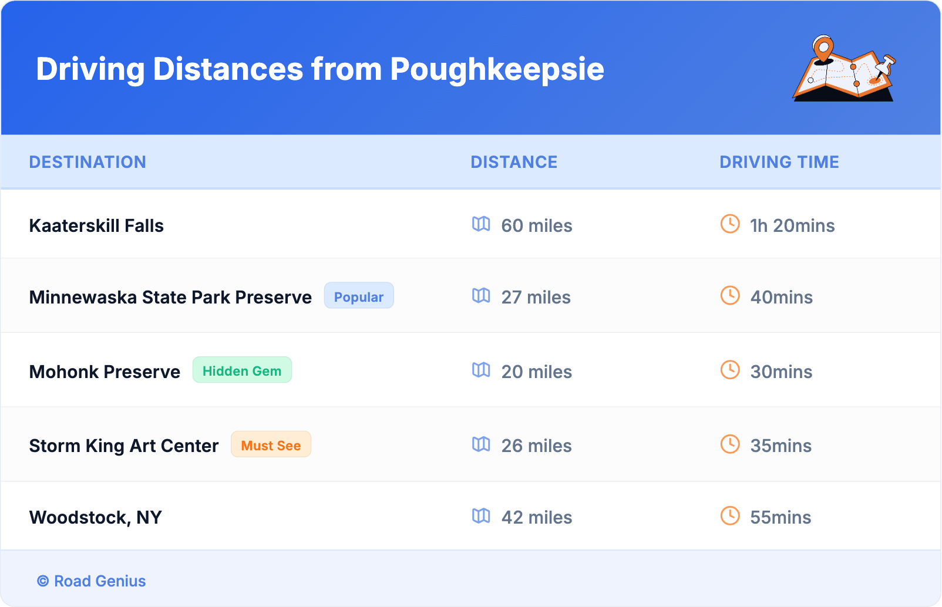Select the Popular badge

[x=359, y=296]
